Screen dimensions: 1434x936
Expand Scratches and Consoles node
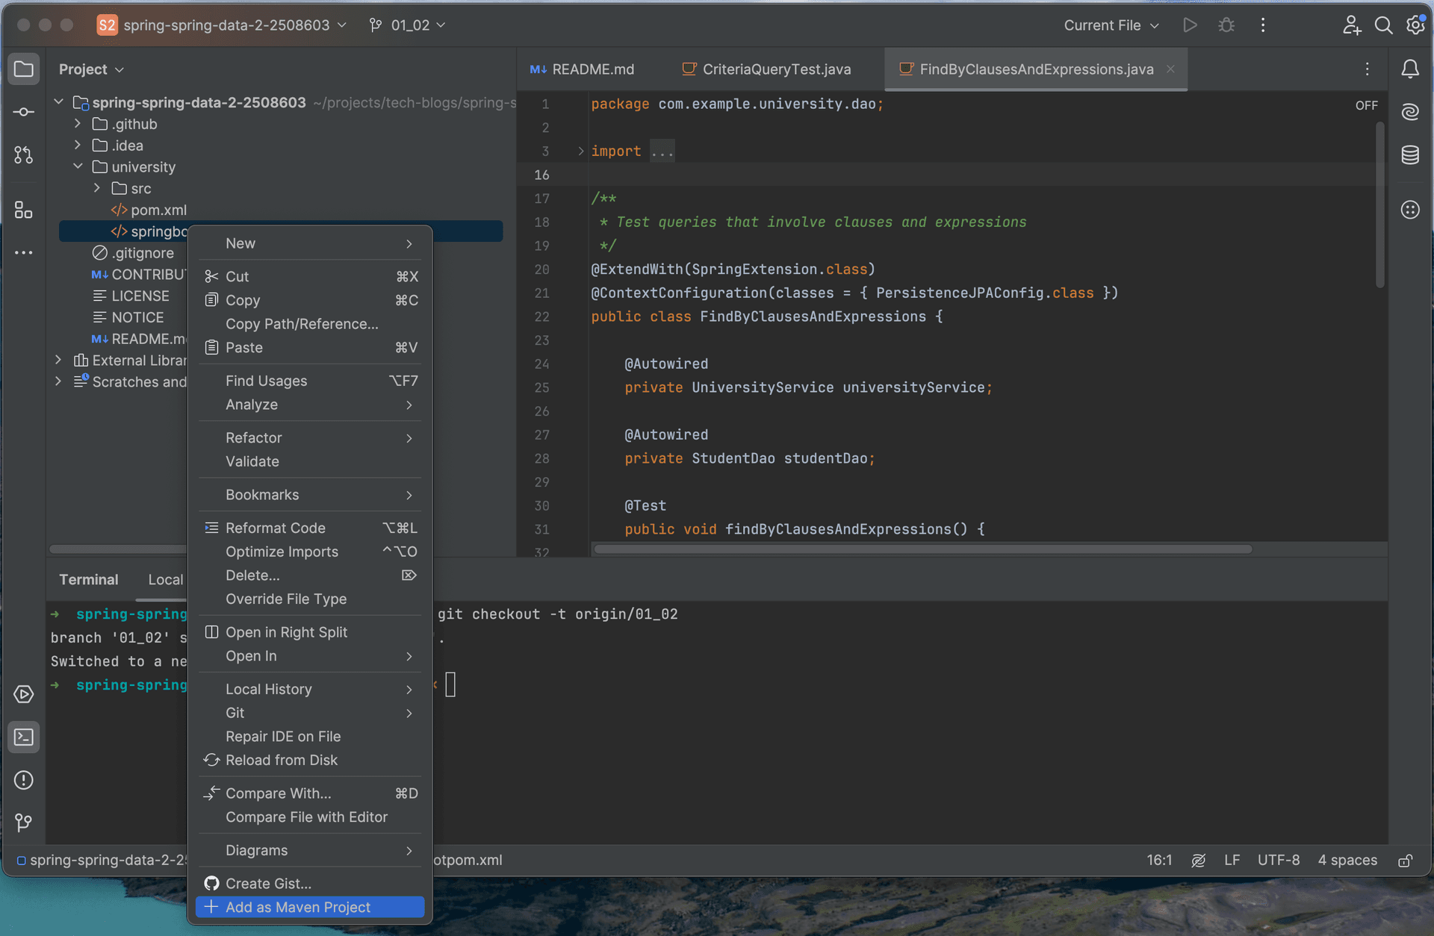58,381
